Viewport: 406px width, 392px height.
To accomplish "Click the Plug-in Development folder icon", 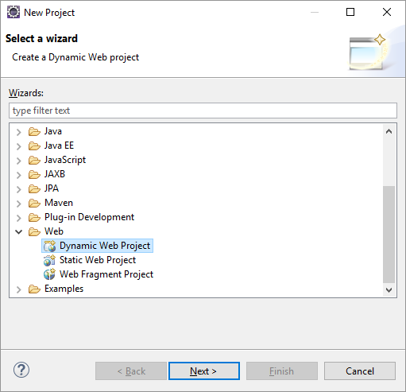I will pos(34,217).
